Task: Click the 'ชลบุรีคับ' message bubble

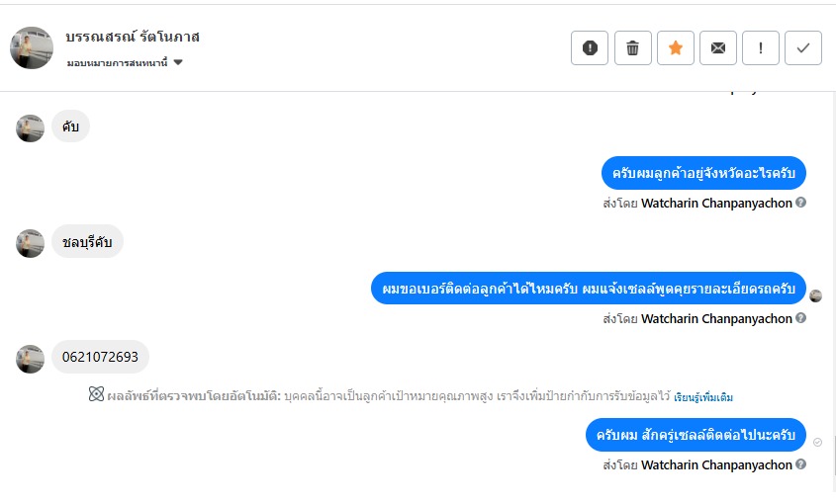Action: click(x=87, y=242)
